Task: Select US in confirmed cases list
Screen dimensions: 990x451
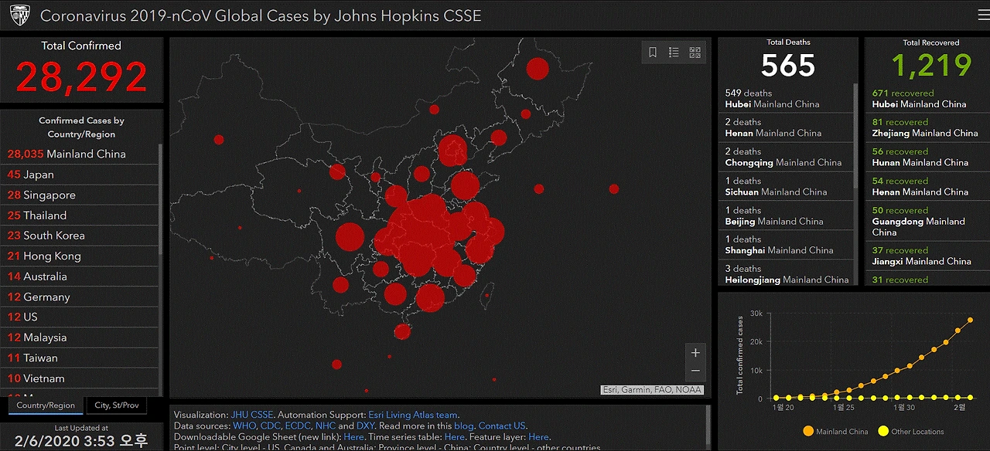Action: tap(80, 317)
